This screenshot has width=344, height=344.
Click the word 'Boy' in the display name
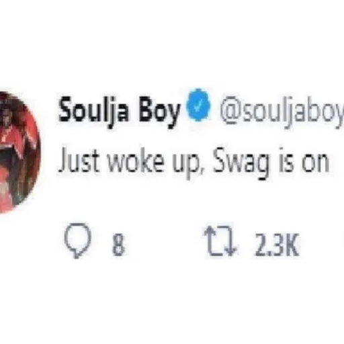coord(158,112)
